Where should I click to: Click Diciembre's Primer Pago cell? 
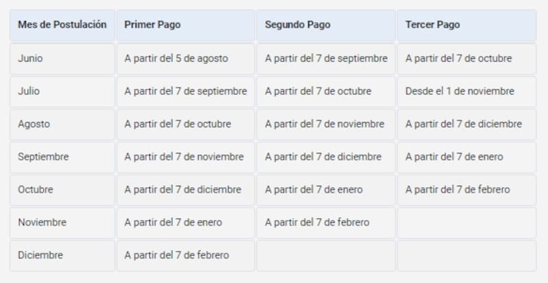pos(177,256)
